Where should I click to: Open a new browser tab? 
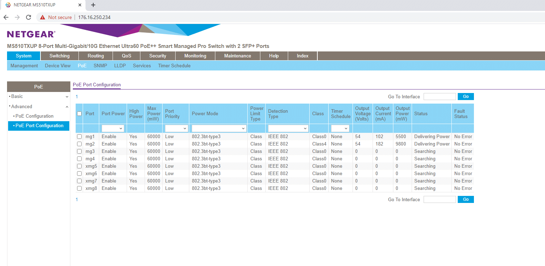(93, 5)
